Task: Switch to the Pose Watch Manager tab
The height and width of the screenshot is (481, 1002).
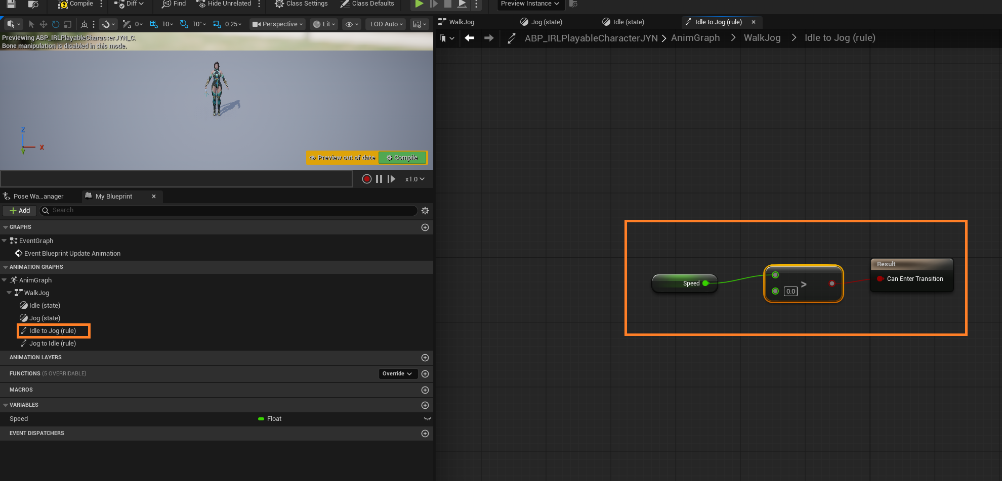Action: pos(38,197)
